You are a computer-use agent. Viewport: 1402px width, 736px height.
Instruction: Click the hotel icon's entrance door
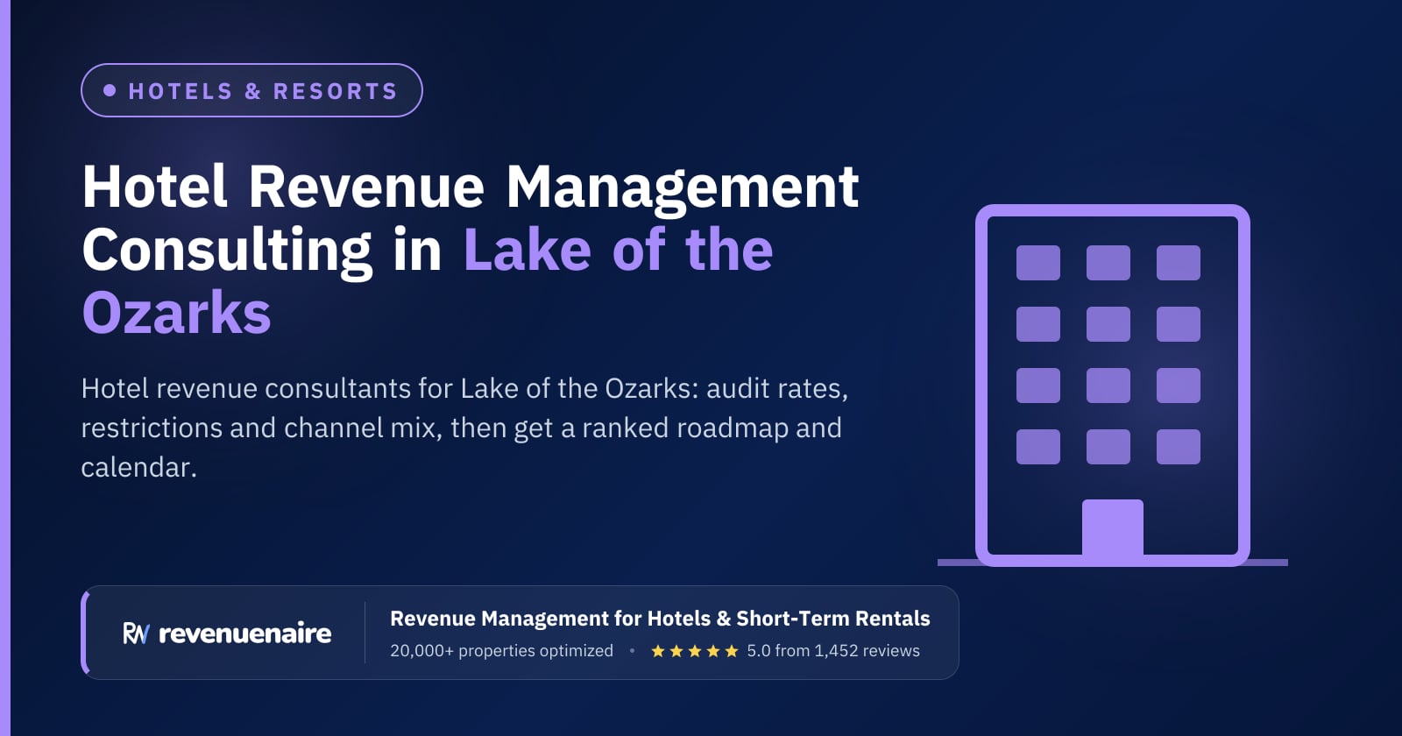[x=1113, y=528]
